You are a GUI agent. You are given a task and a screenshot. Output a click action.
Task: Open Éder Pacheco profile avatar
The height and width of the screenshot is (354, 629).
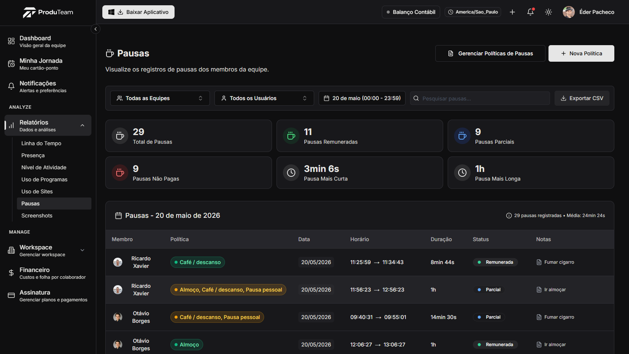pyautogui.click(x=569, y=12)
